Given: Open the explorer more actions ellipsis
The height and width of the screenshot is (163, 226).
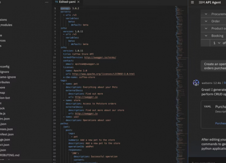Looking at the screenshot, I should click(x=47, y=2).
